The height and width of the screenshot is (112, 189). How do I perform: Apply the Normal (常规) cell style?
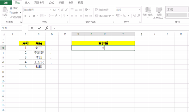click(x=176, y=9)
